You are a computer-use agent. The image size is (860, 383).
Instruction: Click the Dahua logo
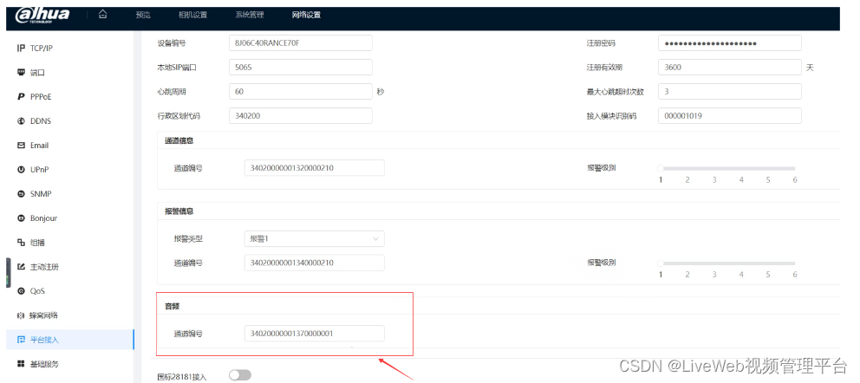pos(42,15)
